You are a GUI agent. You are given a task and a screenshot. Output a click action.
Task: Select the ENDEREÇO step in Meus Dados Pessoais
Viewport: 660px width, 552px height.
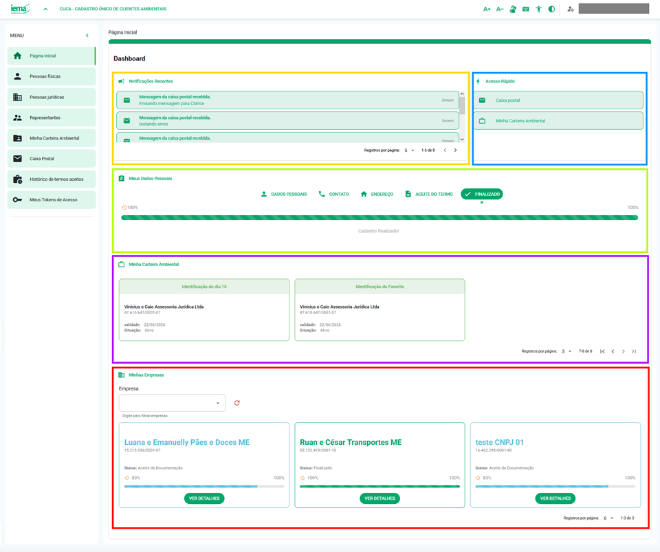coord(377,195)
